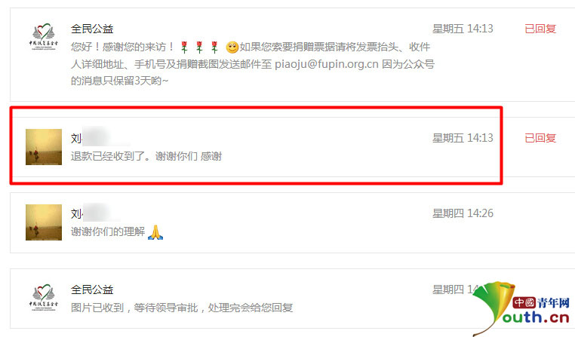Click the piaoju@fupin.org.cn email address
Viewport: 575px width, 337px height.
327,64
